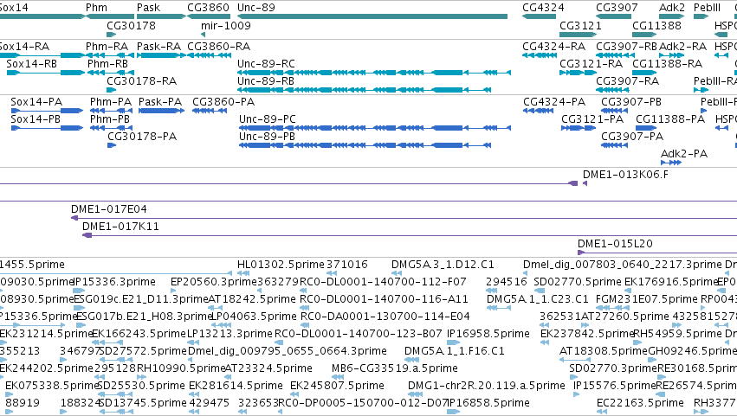Viewport: 737px width, 416px height.
Task: Click the CG30178 gene label
Action: pyautogui.click(x=131, y=25)
